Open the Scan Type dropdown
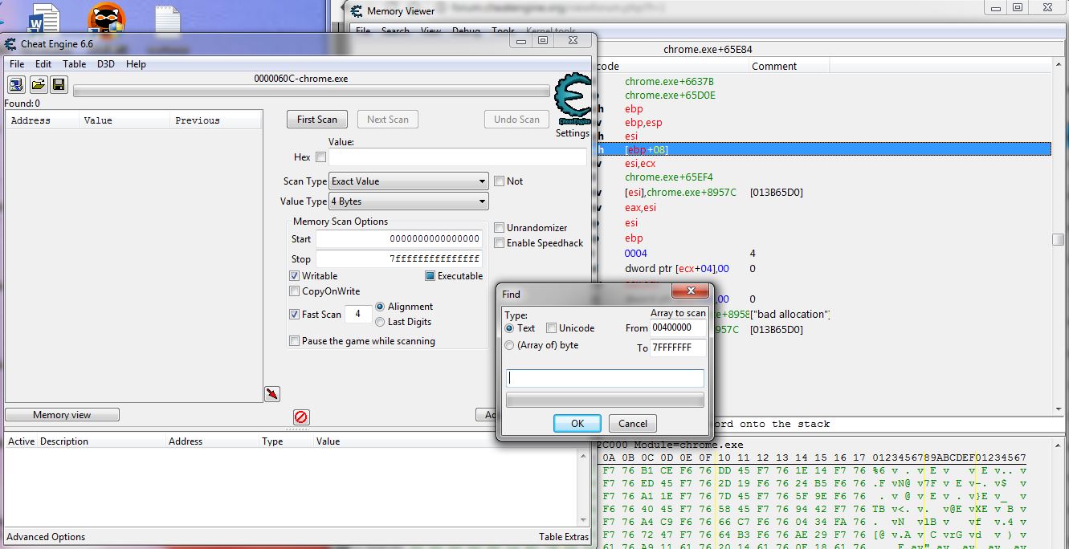Image resolution: width=1069 pixels, height=549 pixels. click(409, 181)
